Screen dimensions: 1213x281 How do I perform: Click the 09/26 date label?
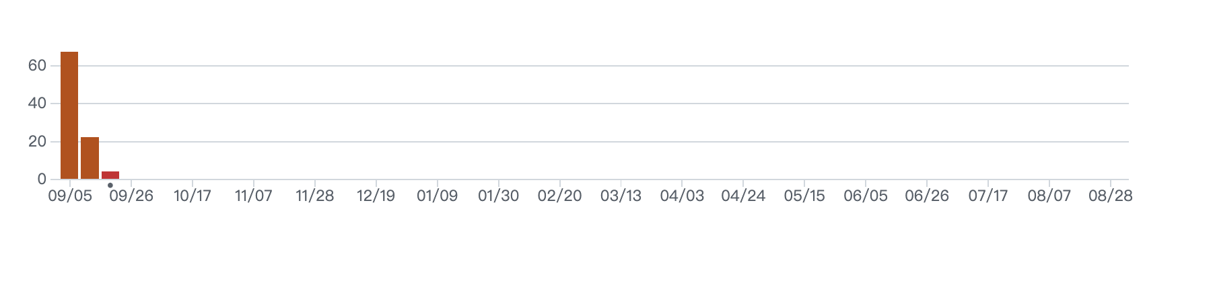click(x=131, y=196)
